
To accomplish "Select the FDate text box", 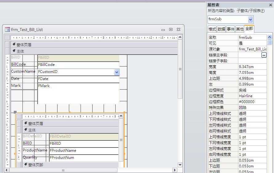I will click(78, 79).
